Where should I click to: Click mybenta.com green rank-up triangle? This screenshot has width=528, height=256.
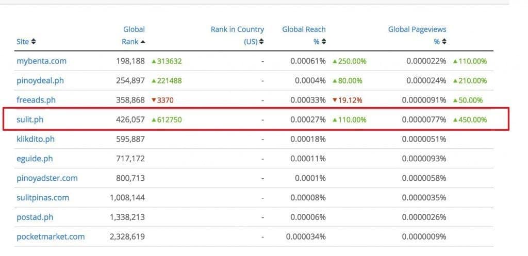(154, 61)
